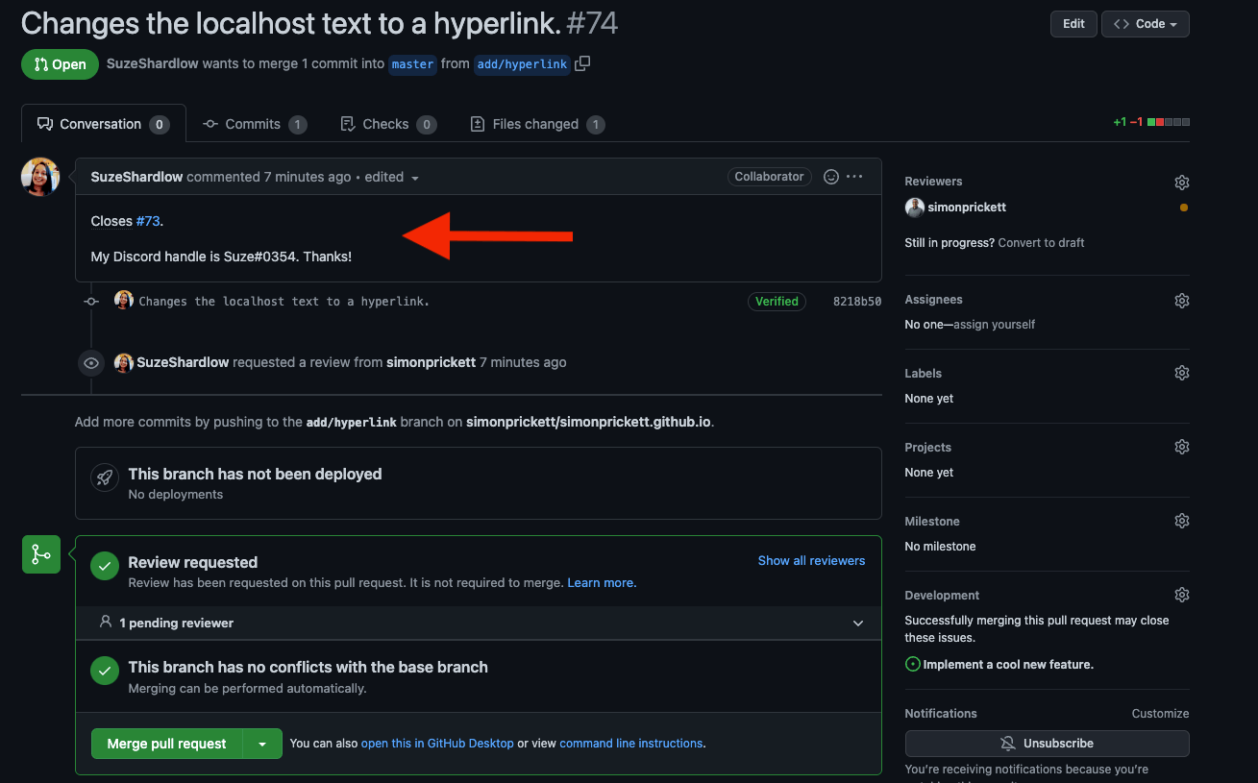Switch to the Files changed tab
The height and width of the screenshot is (783, 1258).
pos(535,124)
